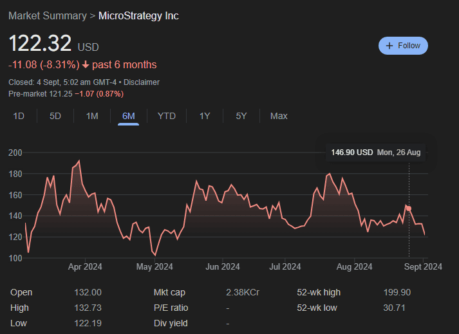
Task: Select the 1D time range tab
Action: coord(19,116)
